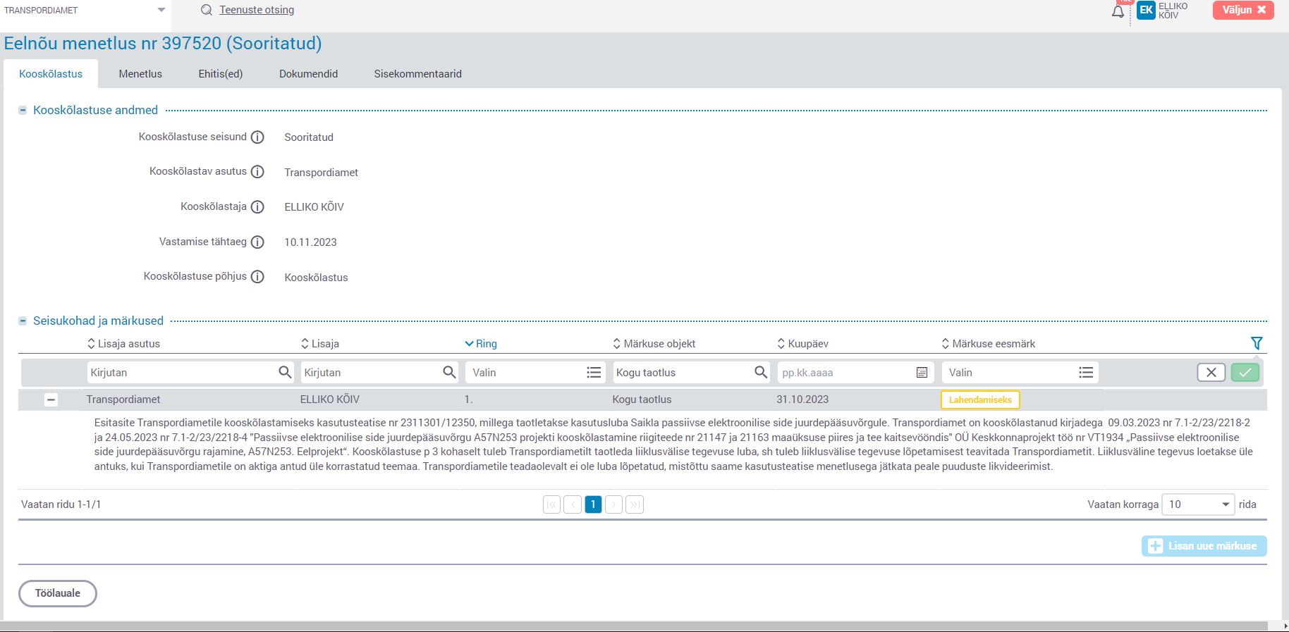The width and height of the screenshot is (1289, 632).
Task: Sort by Lisaja asutus column
Action: click(123, 344)
